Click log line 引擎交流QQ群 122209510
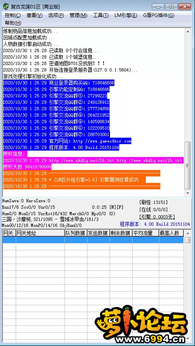The image size is (195, 346). click(x=56, y=128)
